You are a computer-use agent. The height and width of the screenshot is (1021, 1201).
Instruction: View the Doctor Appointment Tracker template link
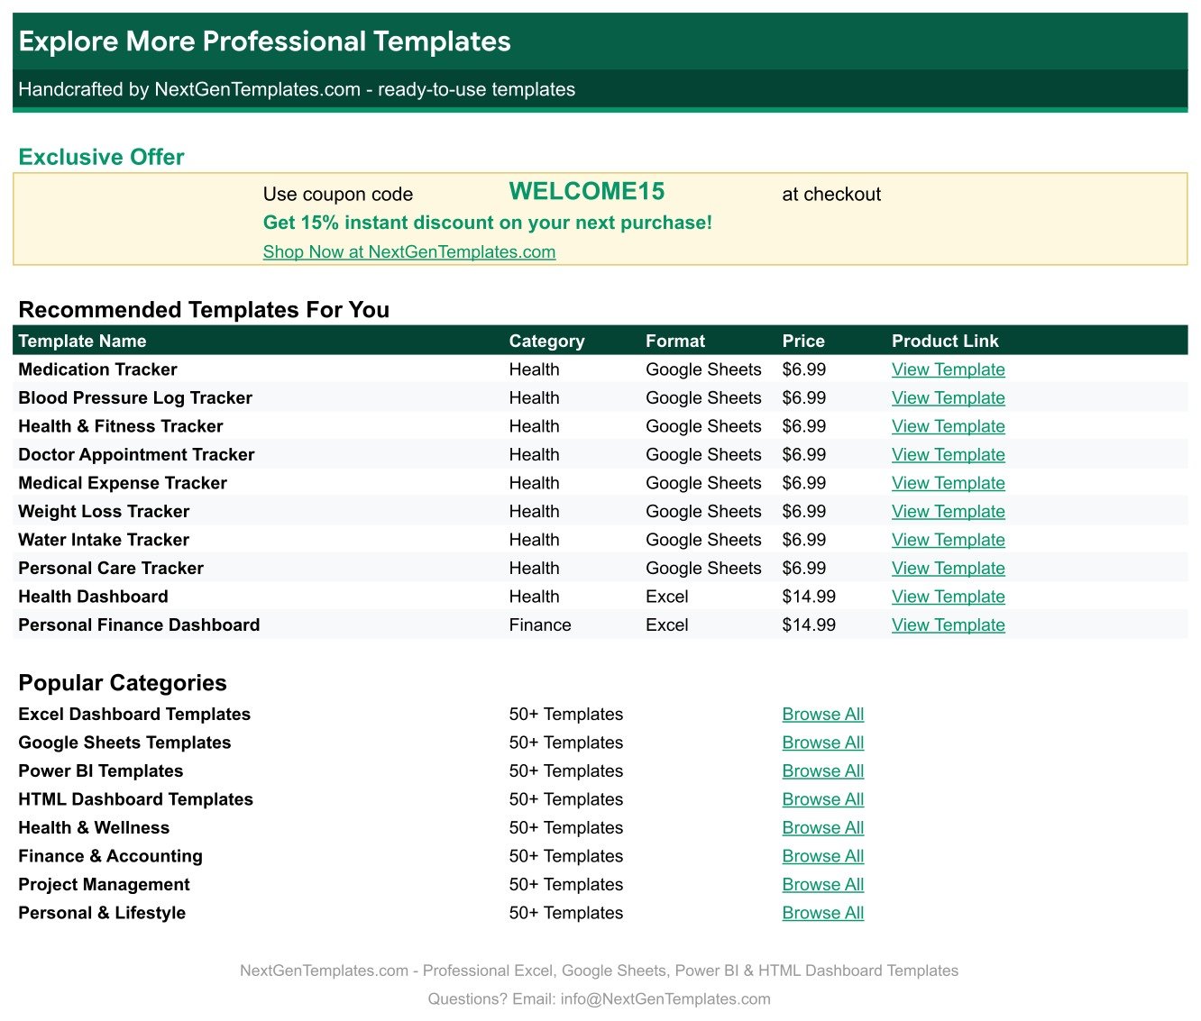coord(948,455)
